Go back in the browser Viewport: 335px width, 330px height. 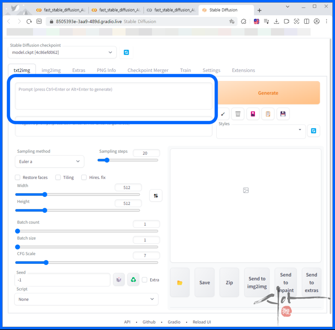coord(9,21)
